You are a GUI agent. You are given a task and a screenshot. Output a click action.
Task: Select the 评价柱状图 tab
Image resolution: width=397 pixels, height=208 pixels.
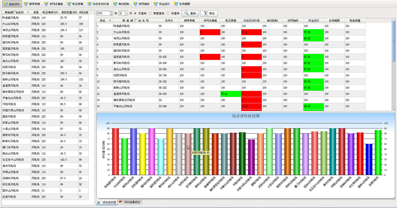point(107,202)
